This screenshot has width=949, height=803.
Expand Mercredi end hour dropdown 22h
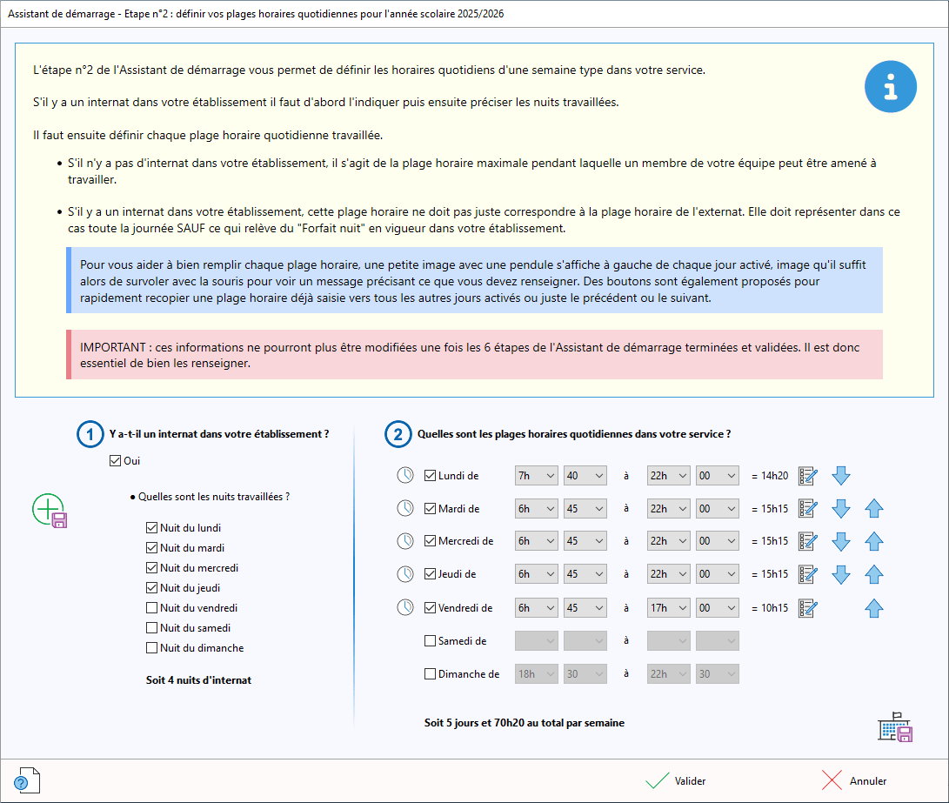[668, 542]
